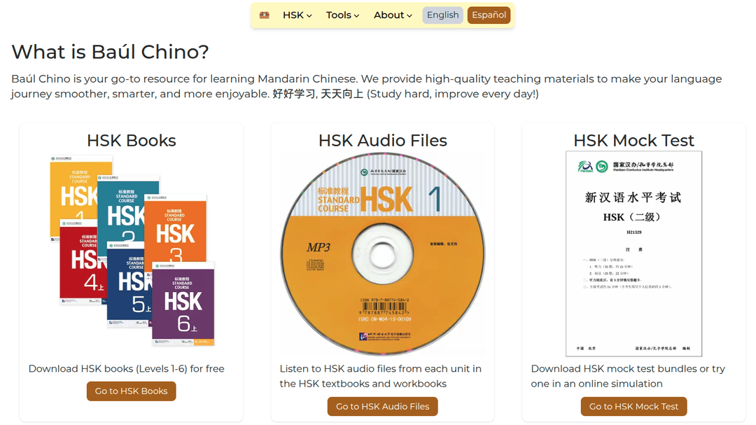Expand the About dropdown menu
756x425 pixels.
pyautogui.click(x=393, y=15)
